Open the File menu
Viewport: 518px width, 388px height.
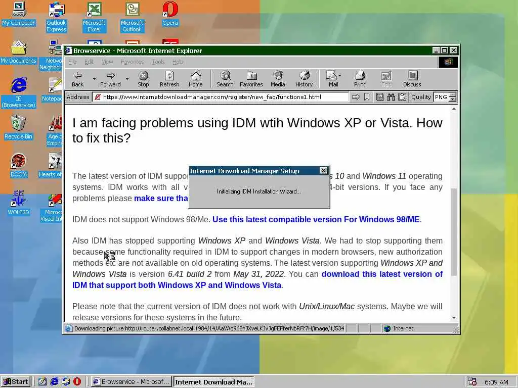coord(72,62)
